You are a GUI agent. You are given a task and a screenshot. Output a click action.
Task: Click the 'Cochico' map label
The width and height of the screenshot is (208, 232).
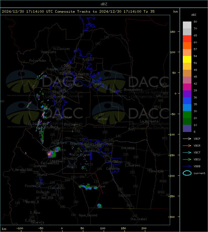coord(124,195)
